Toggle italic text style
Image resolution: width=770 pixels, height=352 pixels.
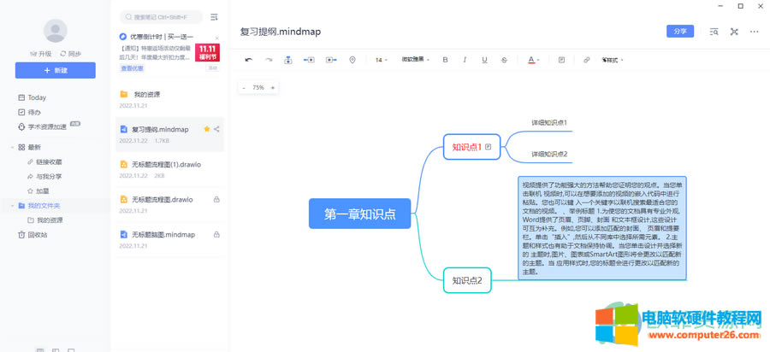(465, 60)
